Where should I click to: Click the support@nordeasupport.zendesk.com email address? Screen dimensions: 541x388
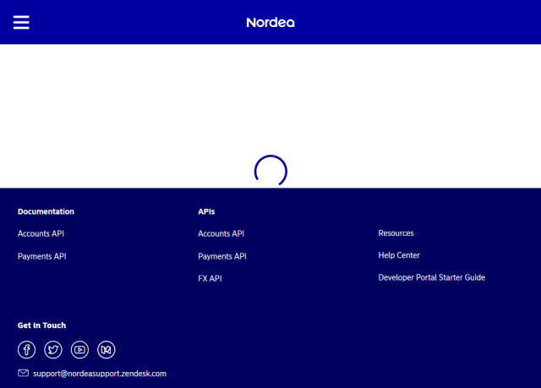(x=100, y=374)
